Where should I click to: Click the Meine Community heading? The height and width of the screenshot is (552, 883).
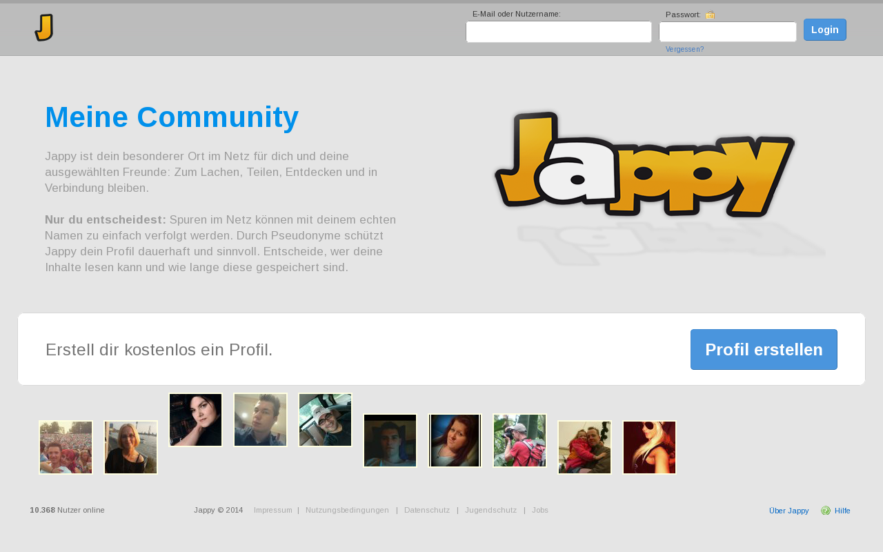tap(172, 117)
